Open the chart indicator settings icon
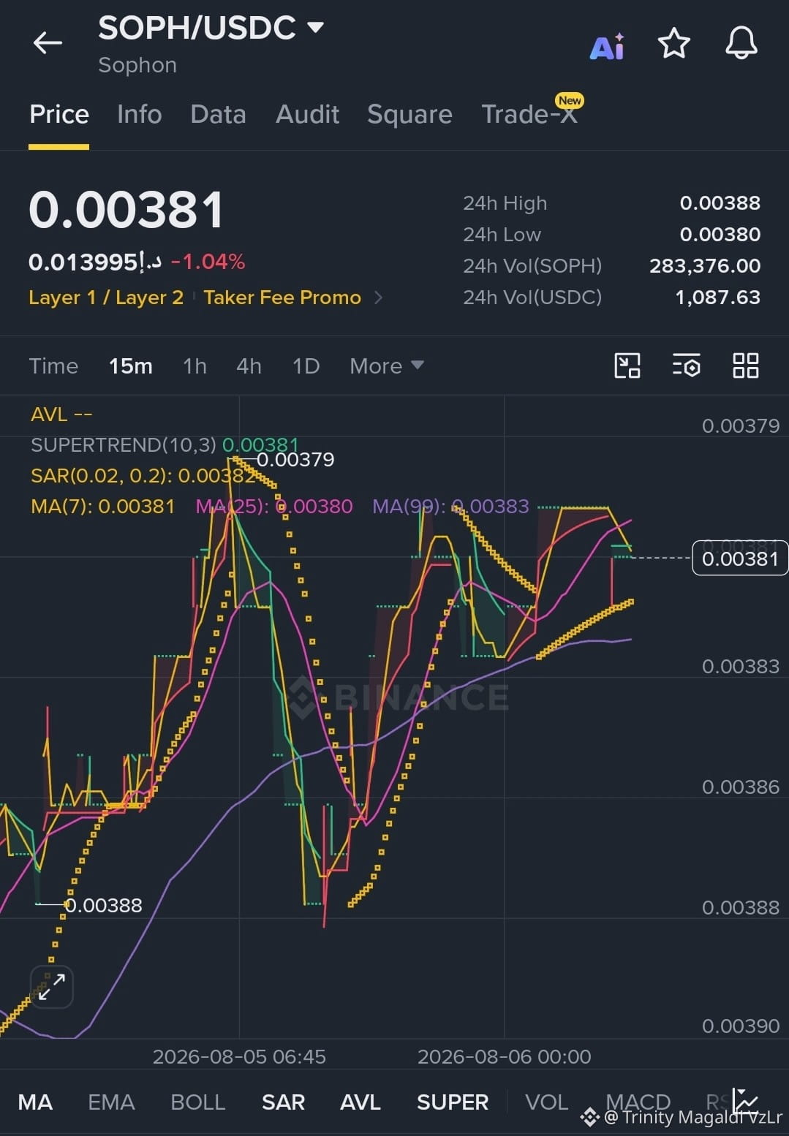 click(687, 366)
